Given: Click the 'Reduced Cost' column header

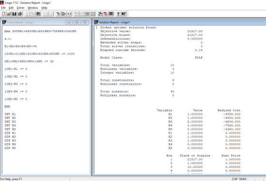Looking at the screenshot, I should click(x=229, y=111).
